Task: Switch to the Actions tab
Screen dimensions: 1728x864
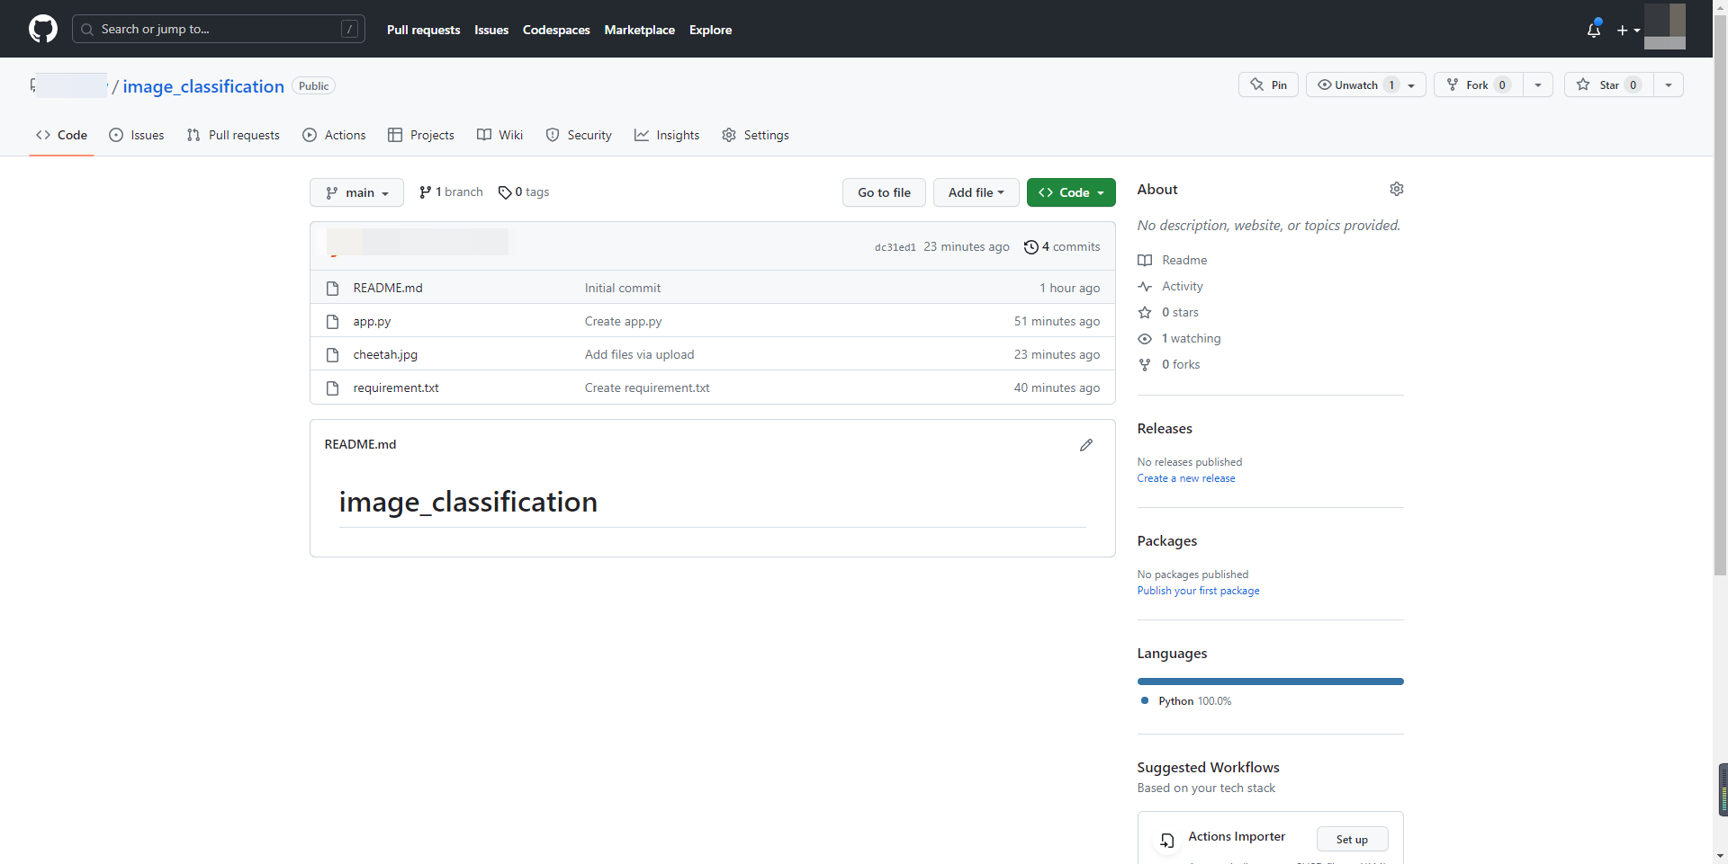Action: (334, 135)
